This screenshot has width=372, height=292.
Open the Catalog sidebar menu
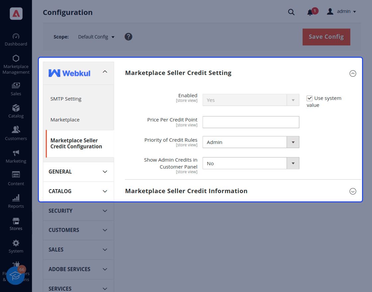[x=16, y=111]
